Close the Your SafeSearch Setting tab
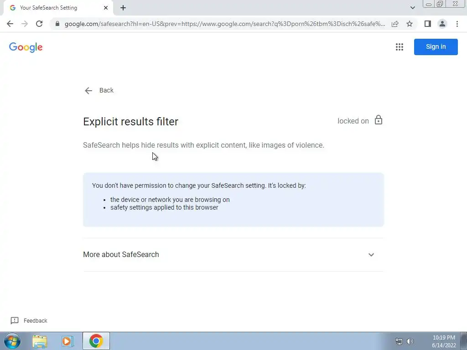Viewport: 467px width, 350px height. 106,8
